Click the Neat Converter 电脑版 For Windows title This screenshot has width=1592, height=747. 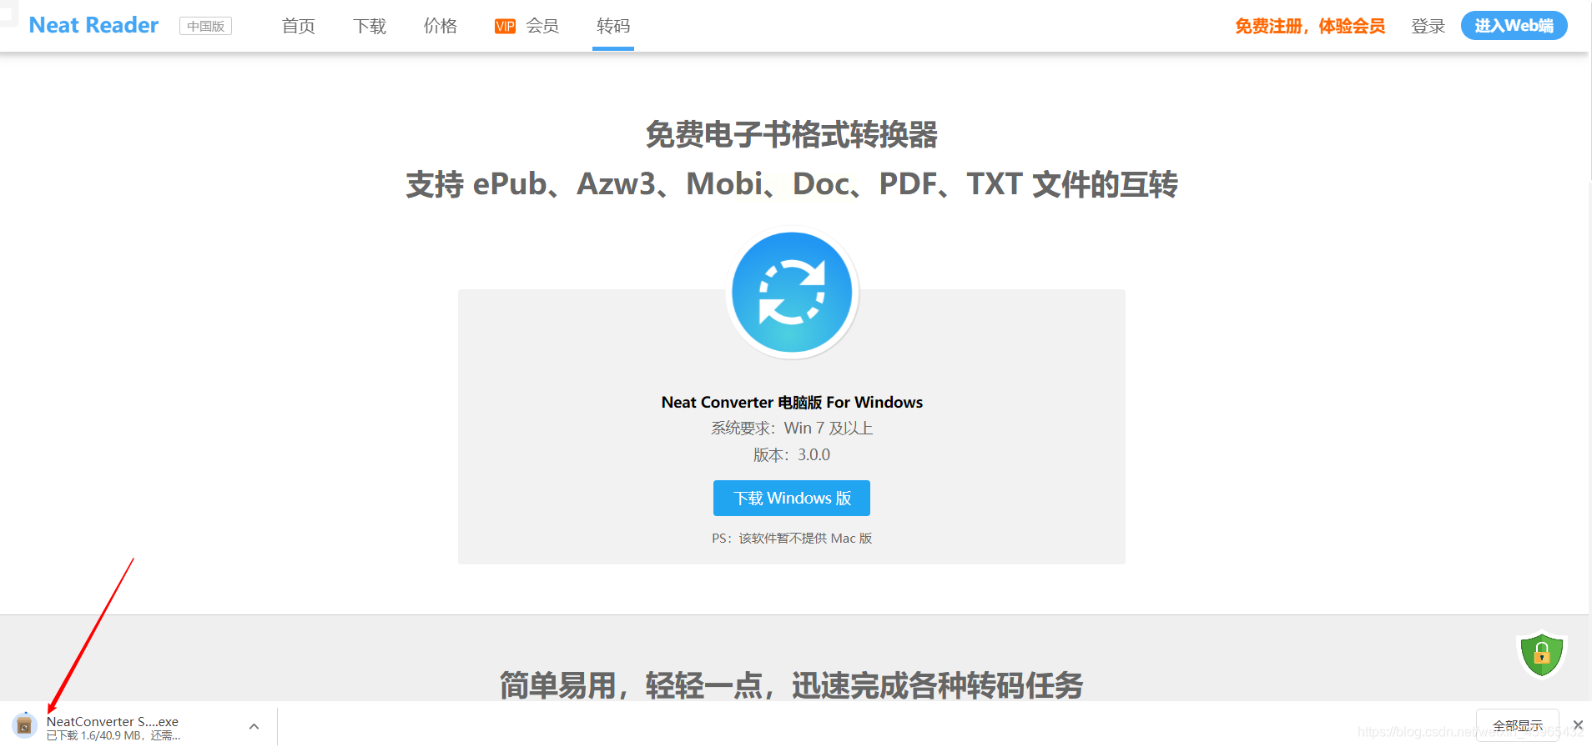point(792,403)
